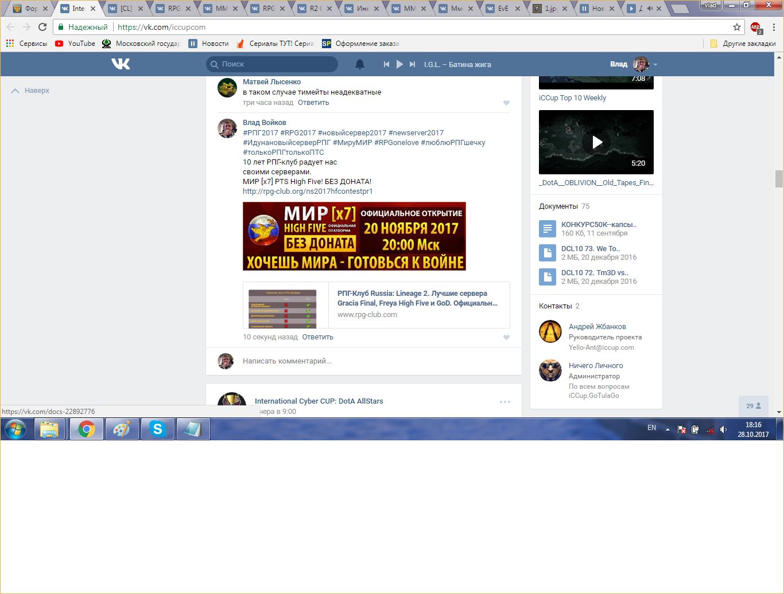Reply to Матвей Лысенко's comment
Image resolution: width=784 pixels, height=594 pixels.
point(313,103)
